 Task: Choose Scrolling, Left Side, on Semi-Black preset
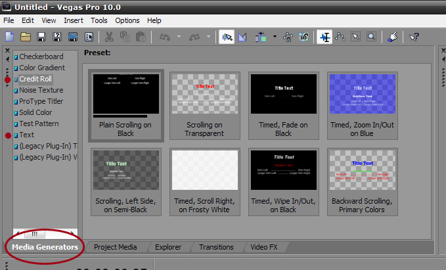click(126, 182)
